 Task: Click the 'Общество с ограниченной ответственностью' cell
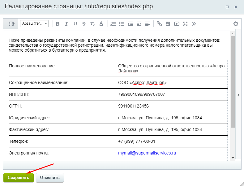(173, 68)
